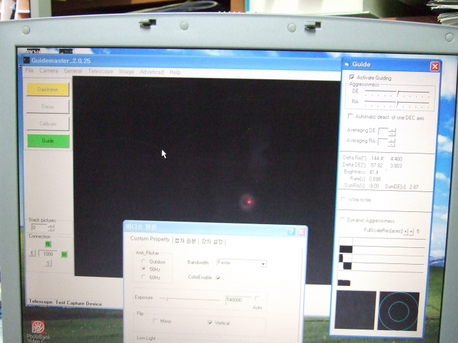
Task: Open the Telescope menu
Action: [x=100, y=72]
